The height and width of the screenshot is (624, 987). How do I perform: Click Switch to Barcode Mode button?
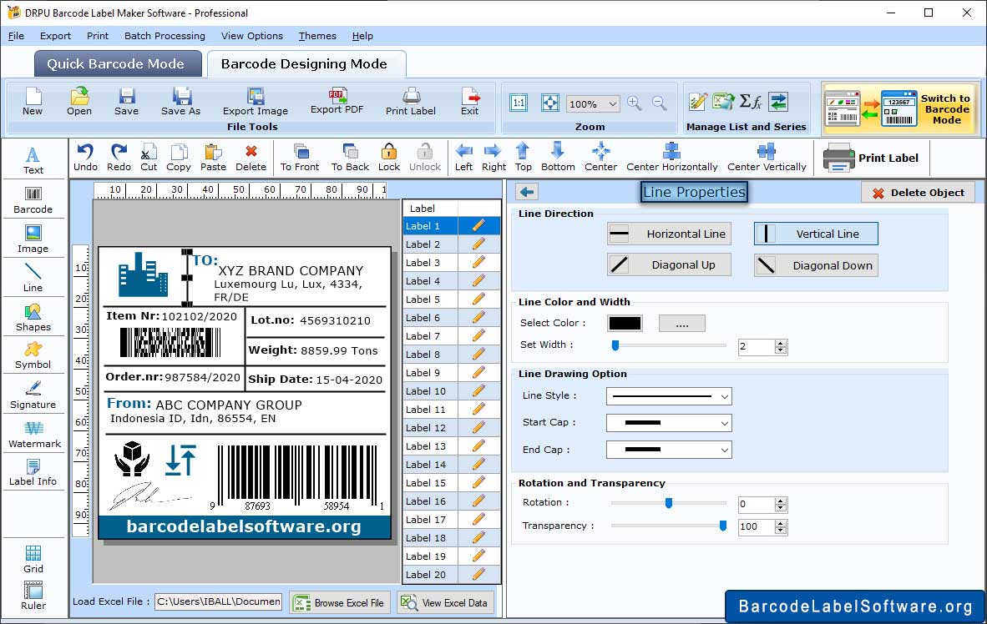(x=900, y=108)
